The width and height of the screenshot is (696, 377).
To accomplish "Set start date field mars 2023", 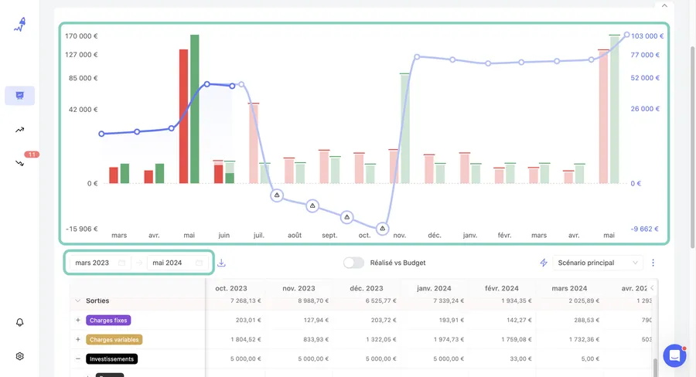I will click(100, 263).
